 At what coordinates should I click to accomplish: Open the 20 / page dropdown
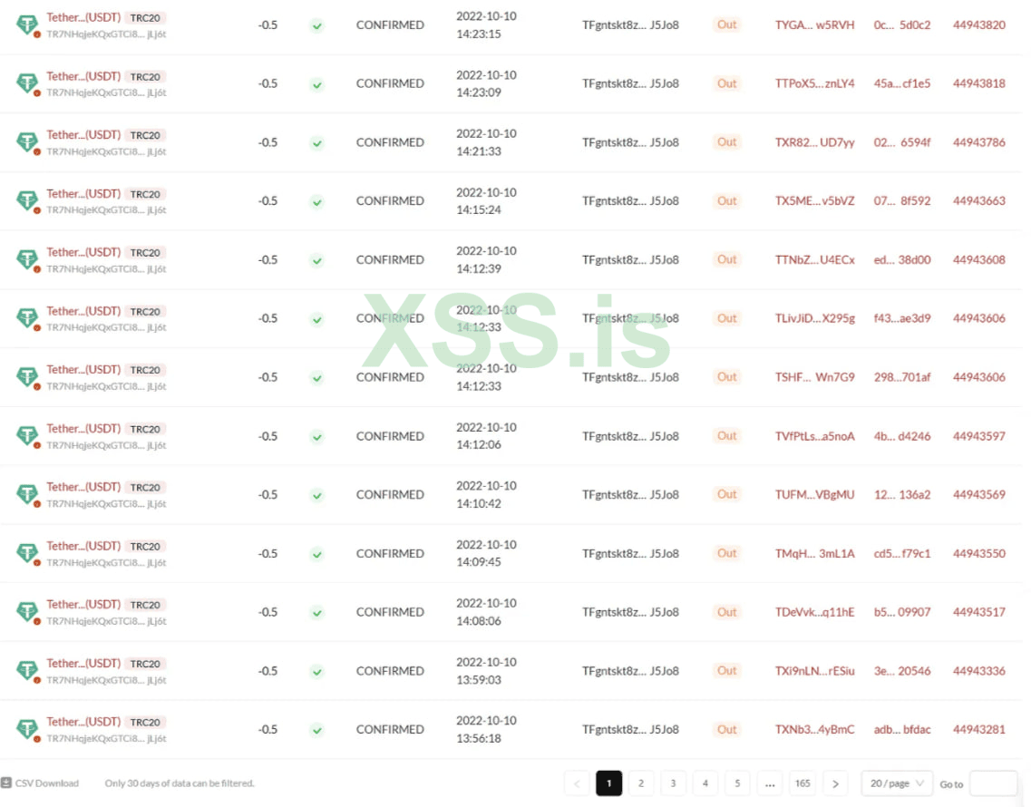coord(896,783)
